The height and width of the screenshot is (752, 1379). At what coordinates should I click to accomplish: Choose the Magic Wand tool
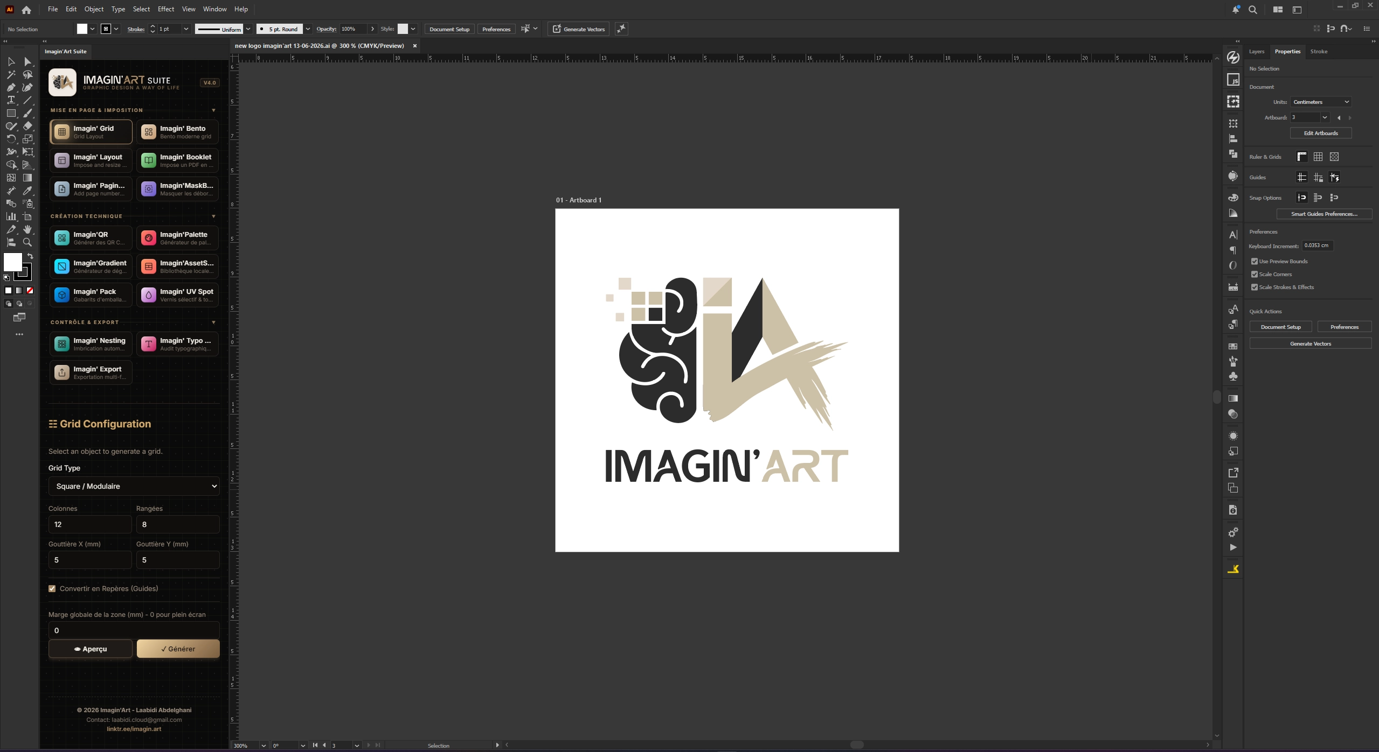[11, 75]
